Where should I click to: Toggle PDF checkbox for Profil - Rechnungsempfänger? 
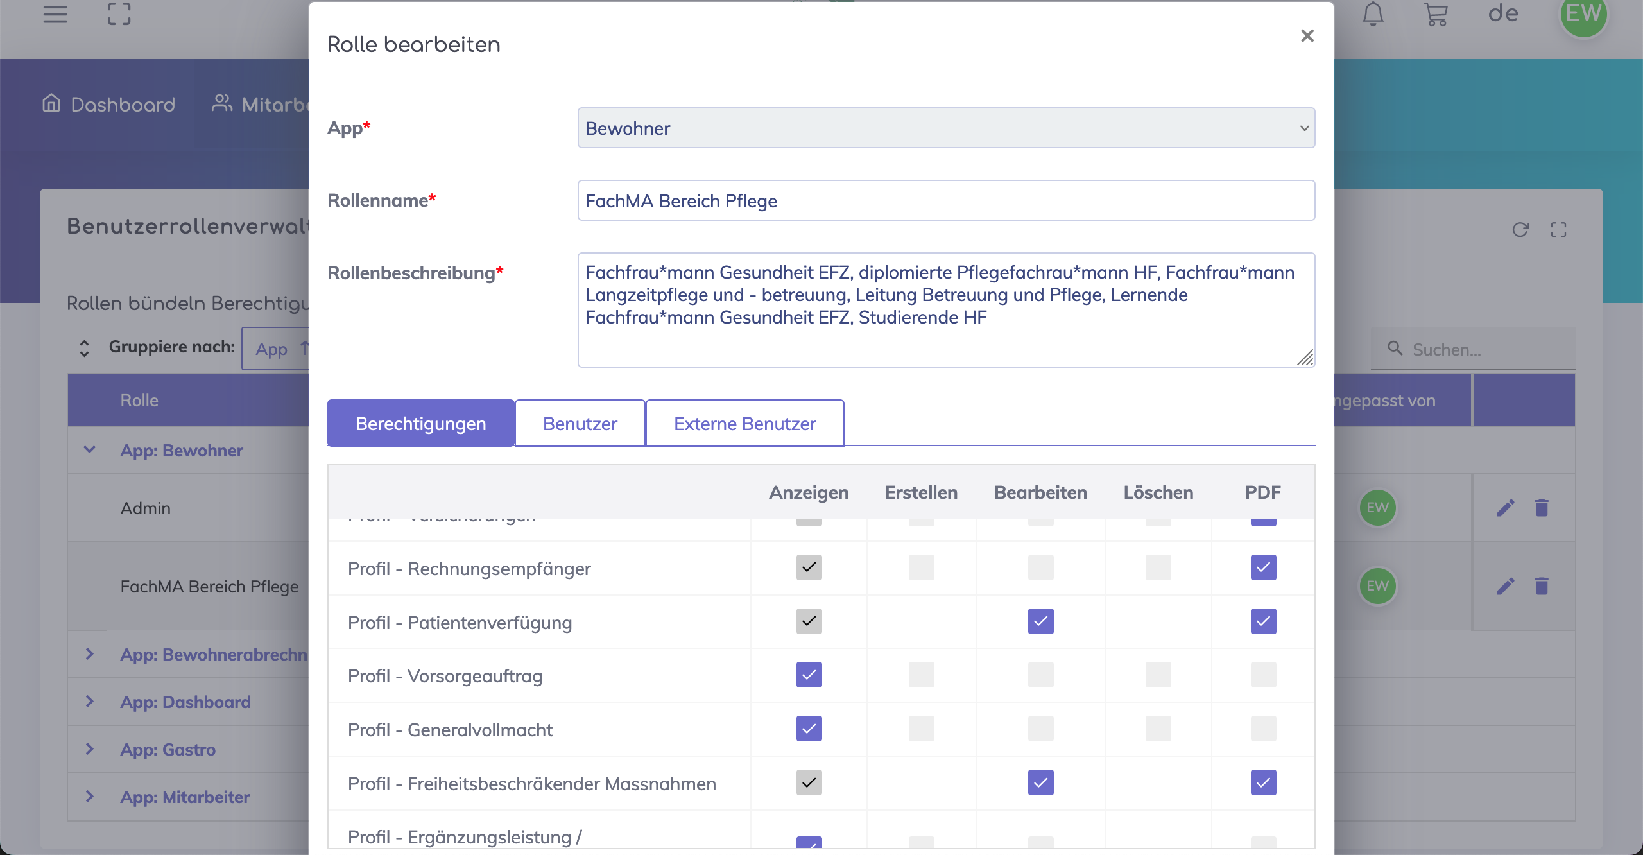point(1263,567)
